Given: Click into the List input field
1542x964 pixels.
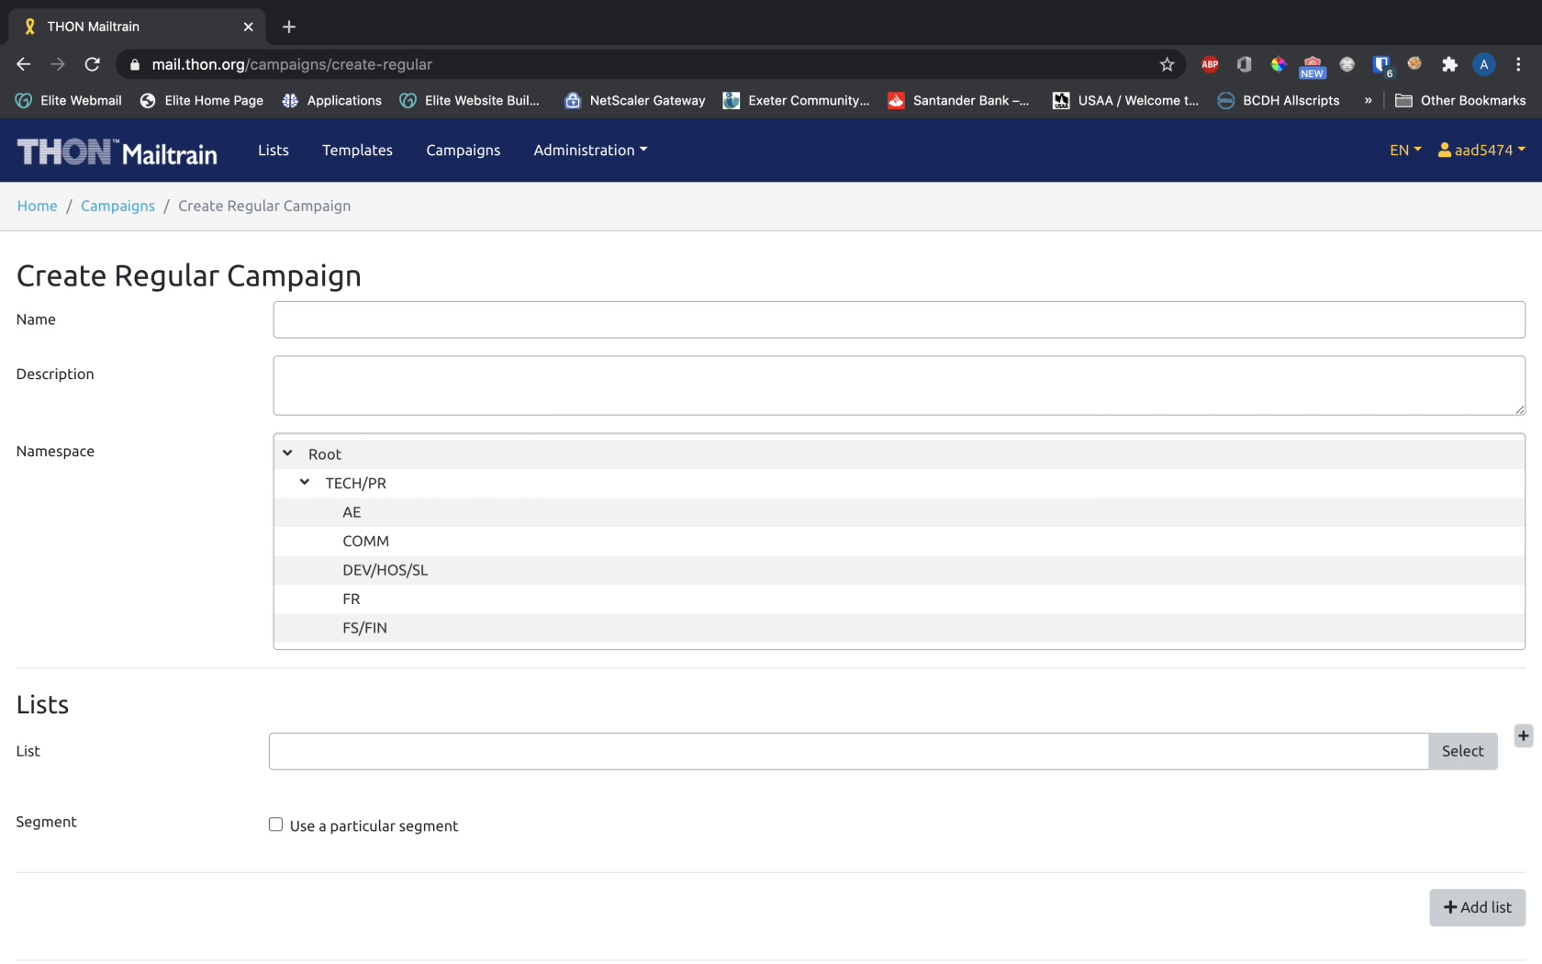Looking at the screenshot, I should tap(848, 751).
